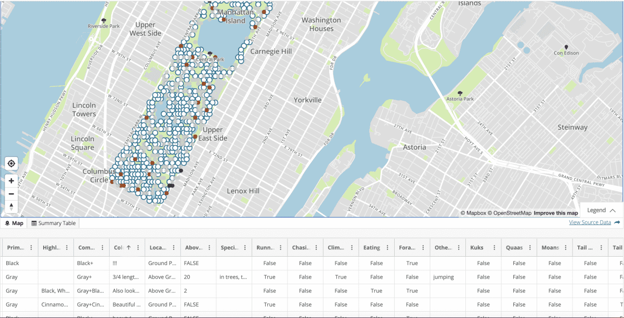Click the Astoria Park marker icon
624x318 pixels.
click(460, 93)
